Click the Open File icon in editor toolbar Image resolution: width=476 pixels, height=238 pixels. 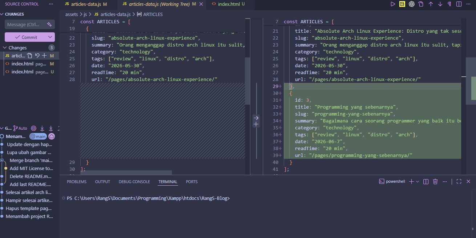click(x=421, y=4)
